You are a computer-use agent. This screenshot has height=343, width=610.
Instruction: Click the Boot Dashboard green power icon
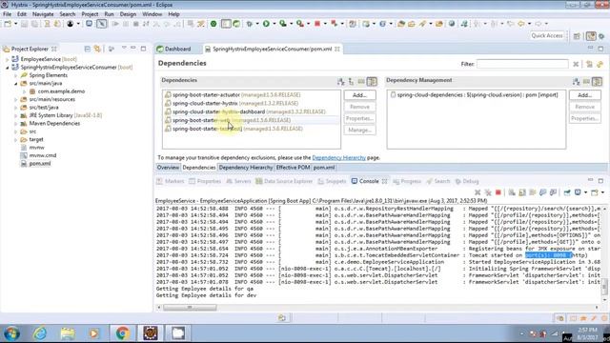(x=213, y=24)
